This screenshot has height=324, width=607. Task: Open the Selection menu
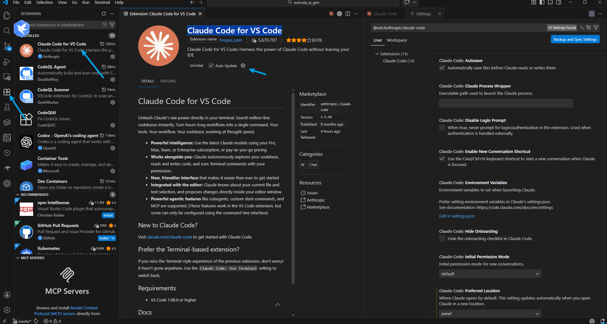[45, 3]
